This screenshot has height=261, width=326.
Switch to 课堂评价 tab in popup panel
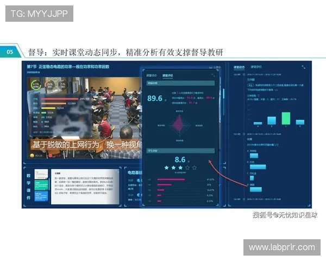167,76
